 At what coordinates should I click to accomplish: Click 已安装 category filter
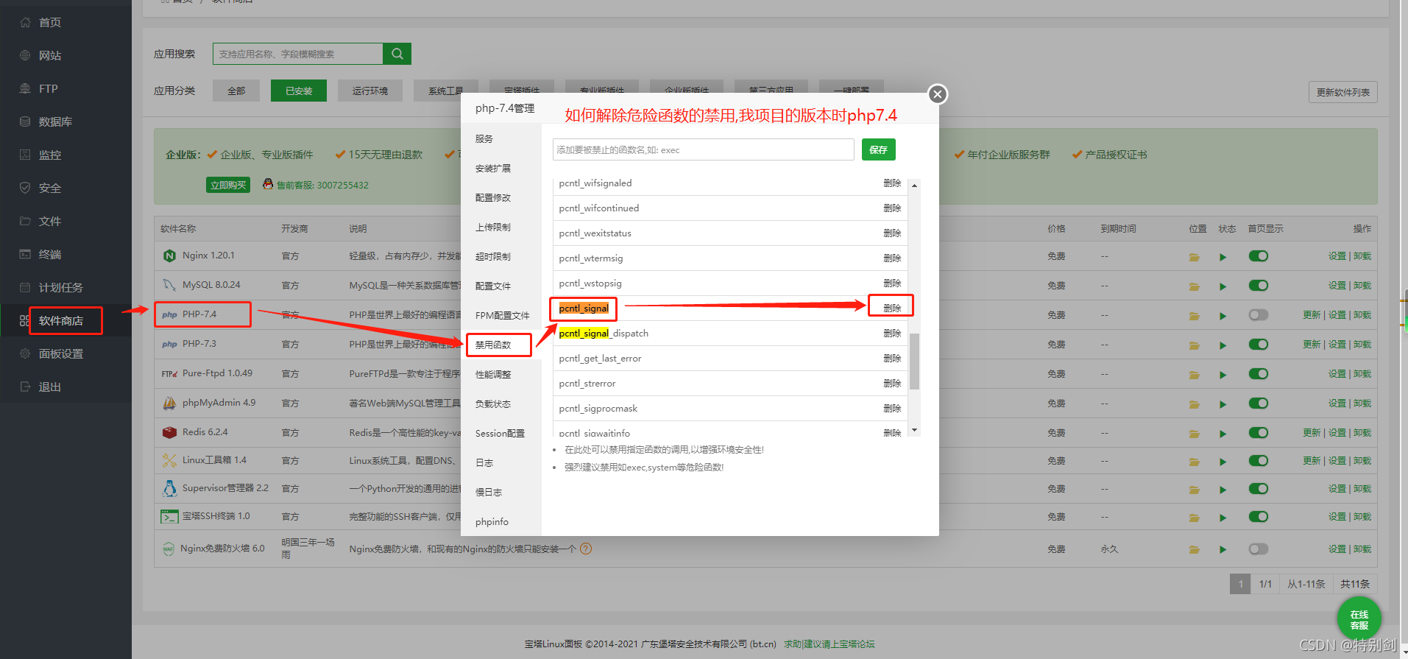299,91
